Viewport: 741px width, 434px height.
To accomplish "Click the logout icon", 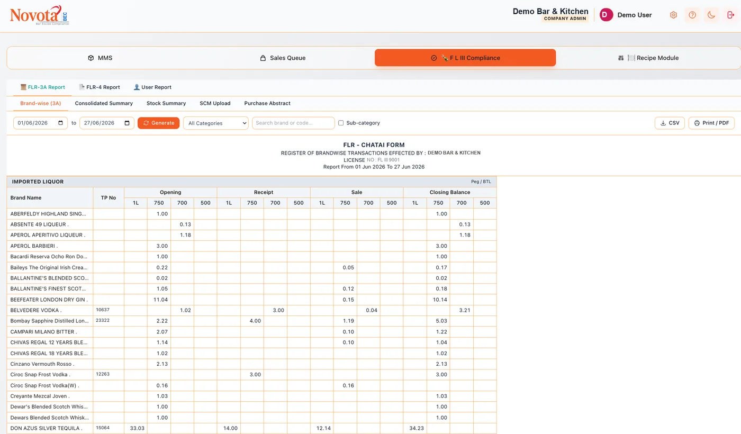I will pyautogui.click(x=731, y=15).
